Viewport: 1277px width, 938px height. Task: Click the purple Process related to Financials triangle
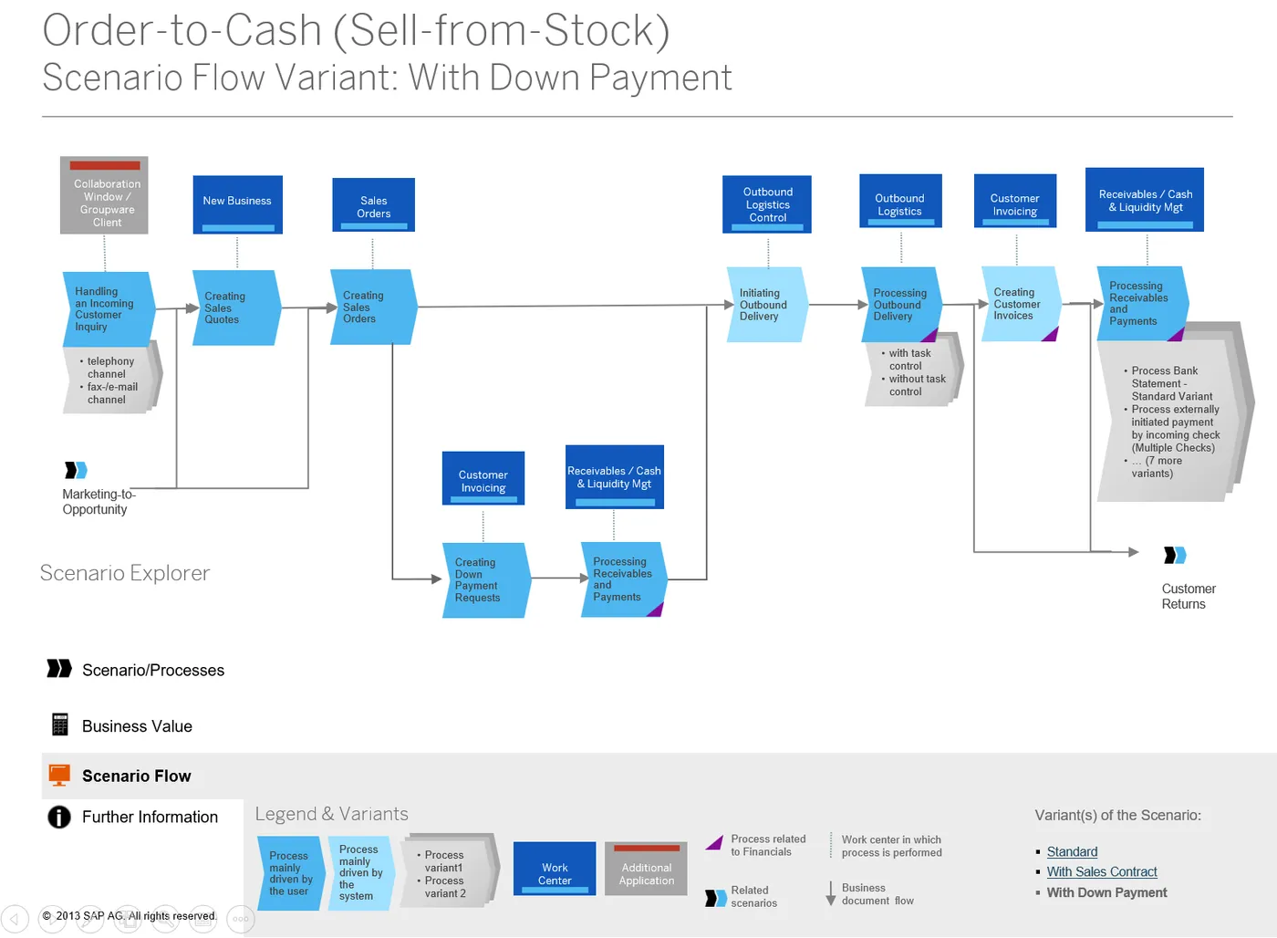(714, 843)
